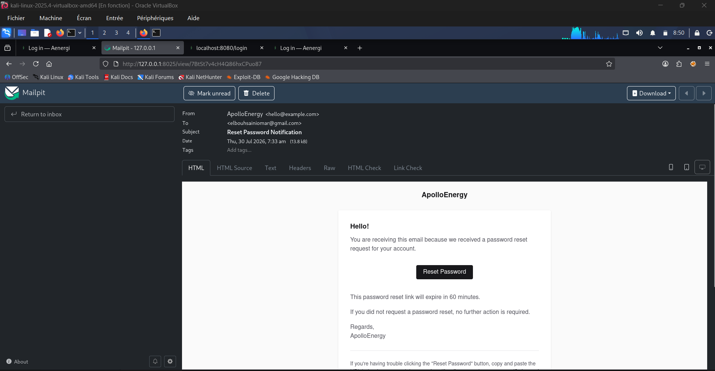This screenshot has width=715, height=371.
Task: Open the Link Check tab
Action: pyautogui.click(x=408, y=168)
